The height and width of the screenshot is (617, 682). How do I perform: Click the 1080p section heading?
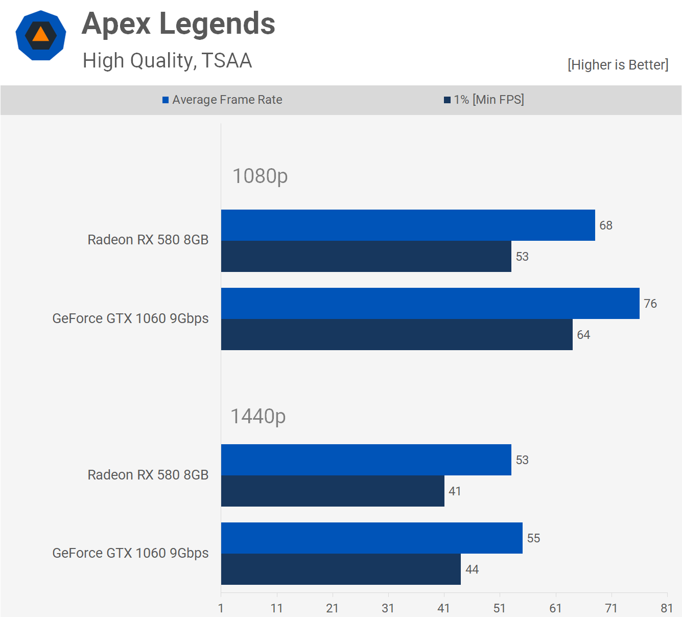pos(260,176)
